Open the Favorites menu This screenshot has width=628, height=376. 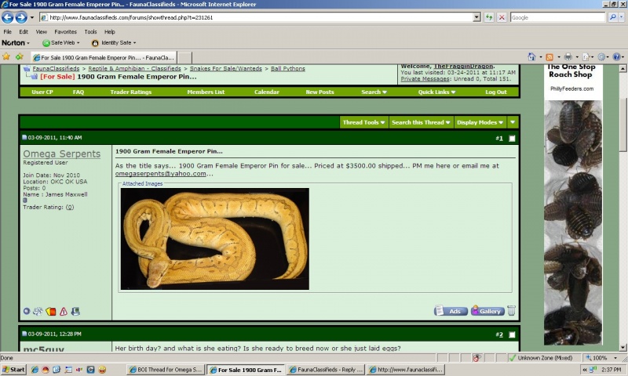(65, 31)
